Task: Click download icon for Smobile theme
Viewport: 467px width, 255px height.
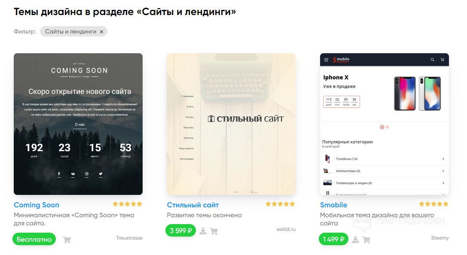Action: coord(355,240)
